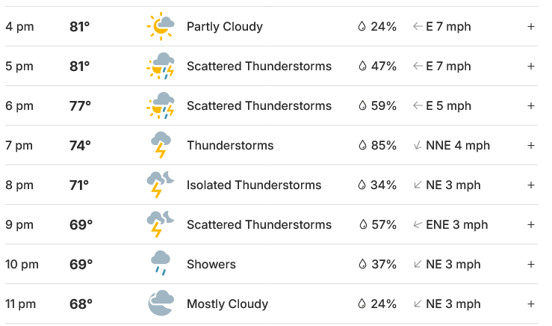Image resolution: width=552 pixels, height=326 pixels.
Task: Open details for the 11 pm hour
Action: click(531, 304)
